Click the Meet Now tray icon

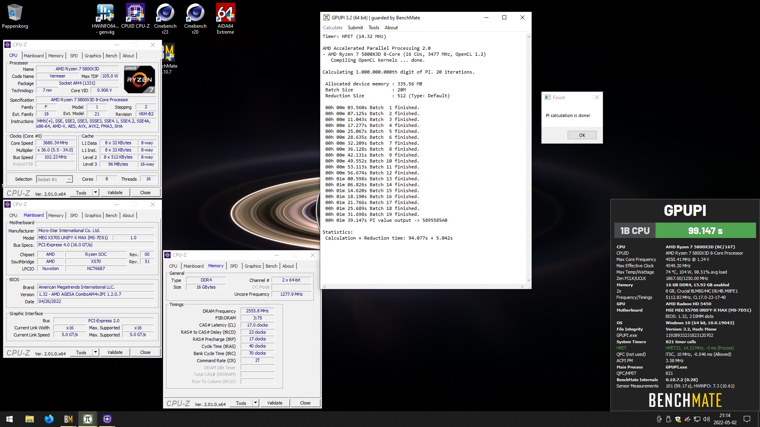coord(659,419)
